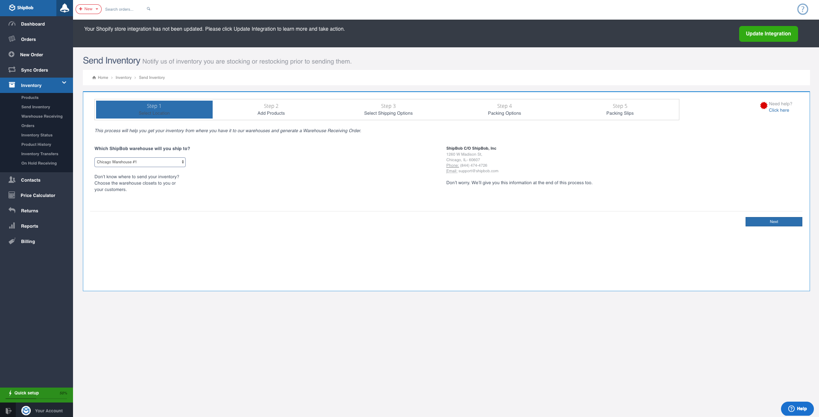
Task: Open the help question mark icon
Action: [802, 9]
